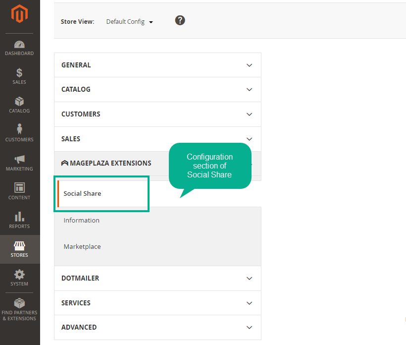Open Reports from the sidebar
The width and height of the screenshot is (406, 345).
(19, 220)
